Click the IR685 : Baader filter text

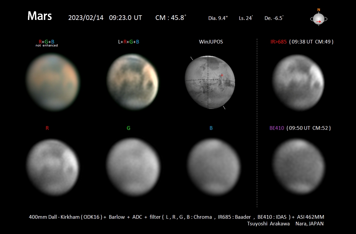(x=234, y=217)
